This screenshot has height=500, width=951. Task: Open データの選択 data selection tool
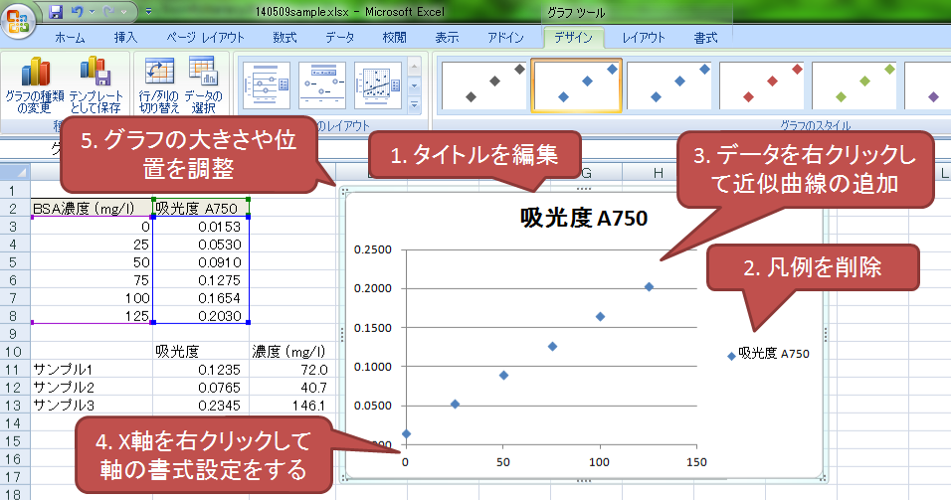tap(203, 84)
